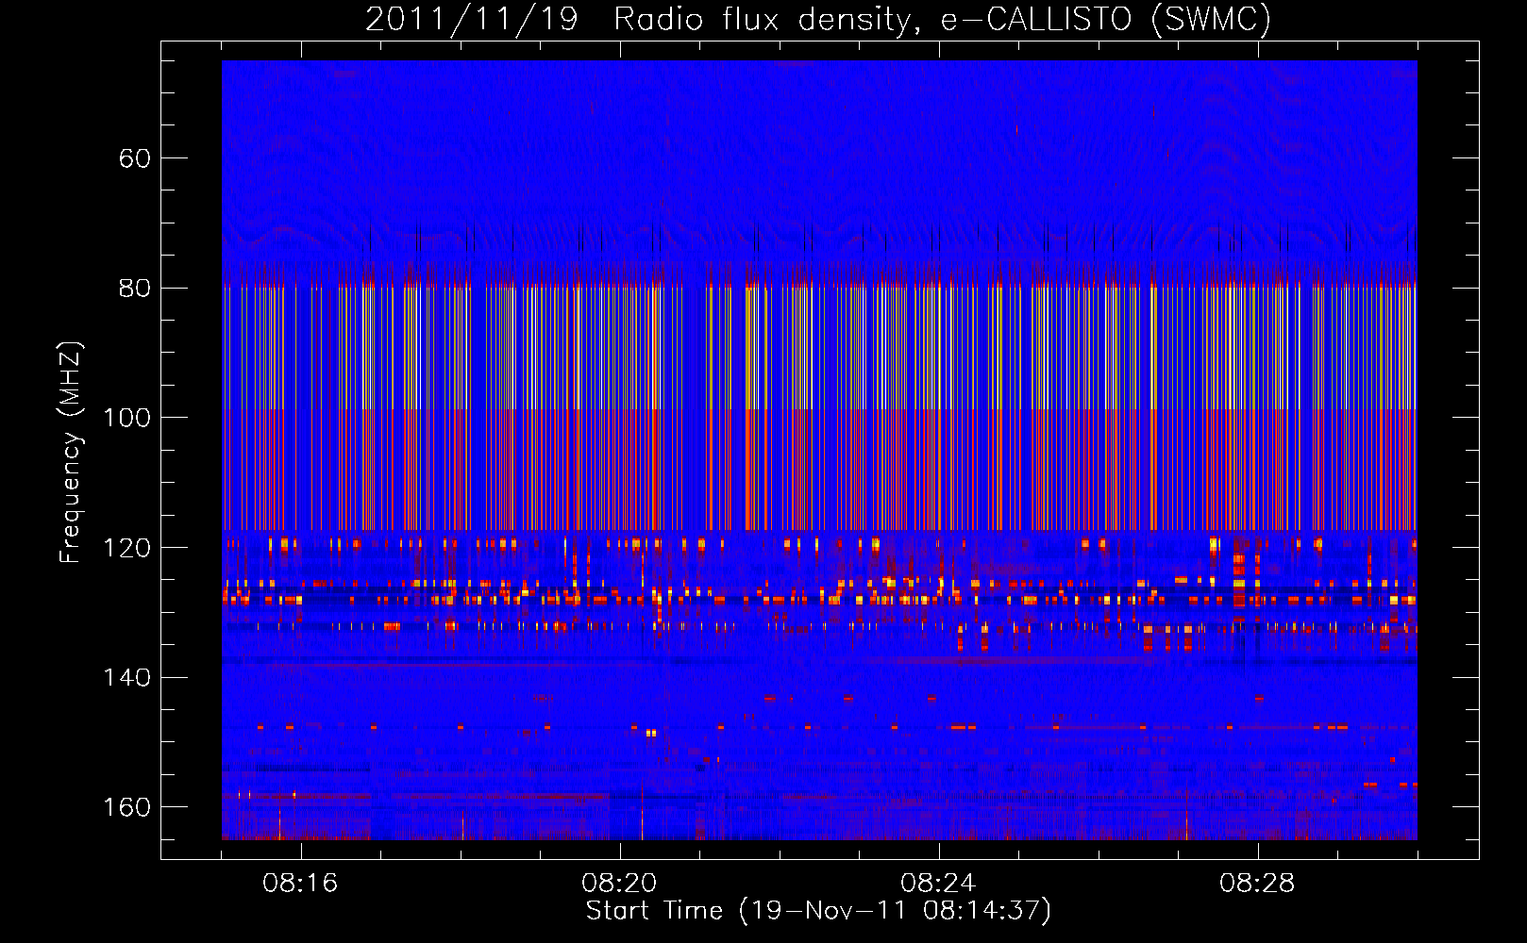
Task: Click the '60' frequency tick label
Action: 134,158
